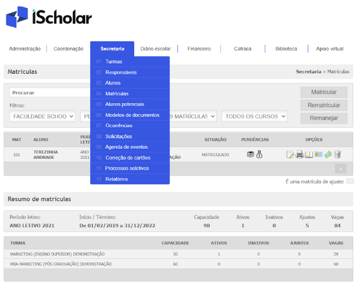Edit Terezinha Andrade's enrollment with pencil icon
This screenshot has height=284, width=357.
point(290,155)
